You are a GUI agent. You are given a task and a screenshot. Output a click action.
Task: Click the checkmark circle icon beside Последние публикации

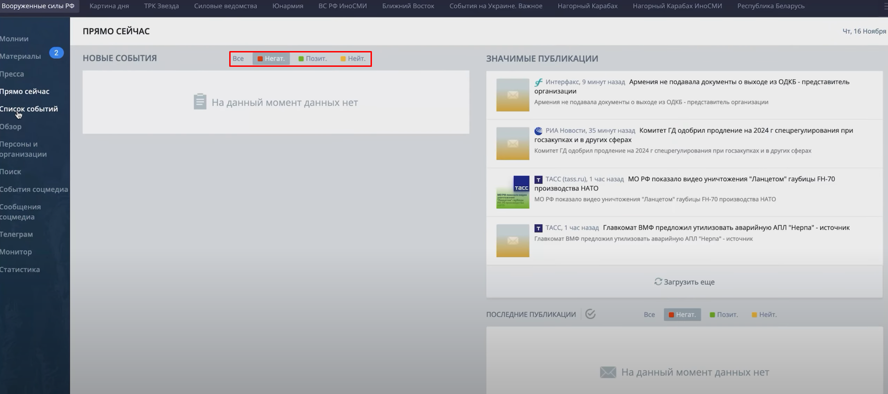point(590,314)
